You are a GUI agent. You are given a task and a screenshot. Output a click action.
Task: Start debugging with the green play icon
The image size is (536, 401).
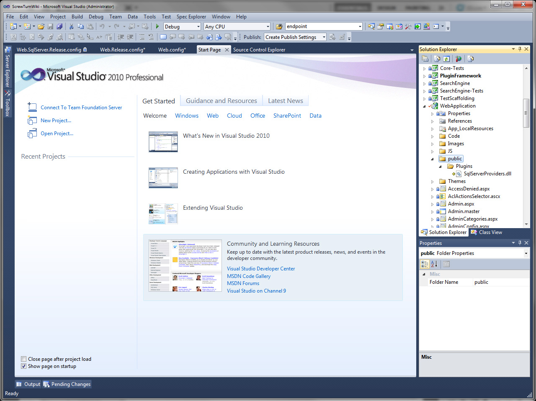point(157,26)
